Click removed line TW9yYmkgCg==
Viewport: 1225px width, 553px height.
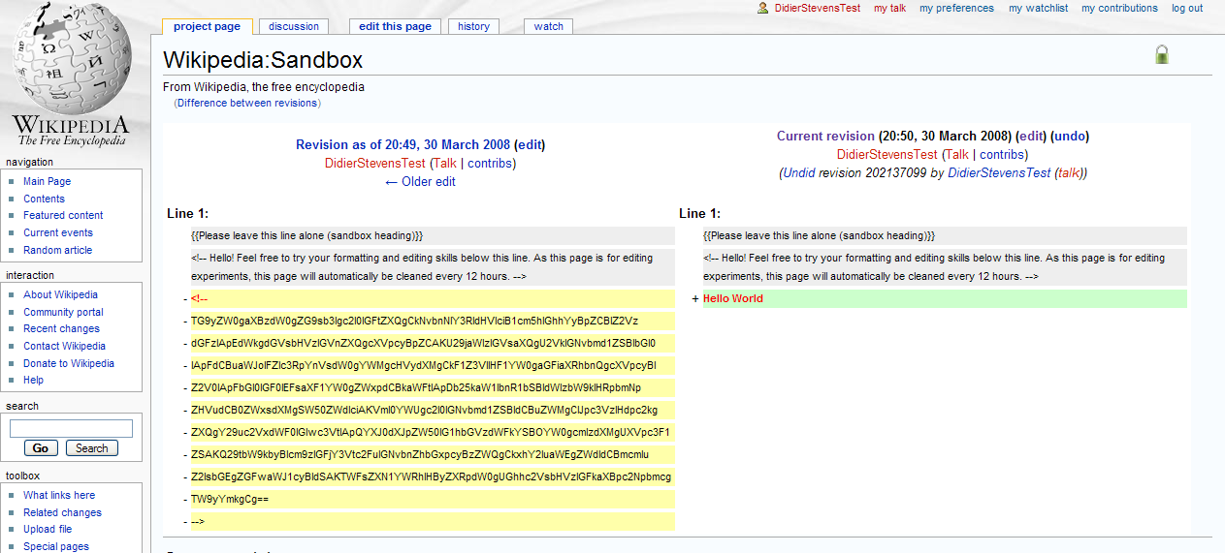433,499
